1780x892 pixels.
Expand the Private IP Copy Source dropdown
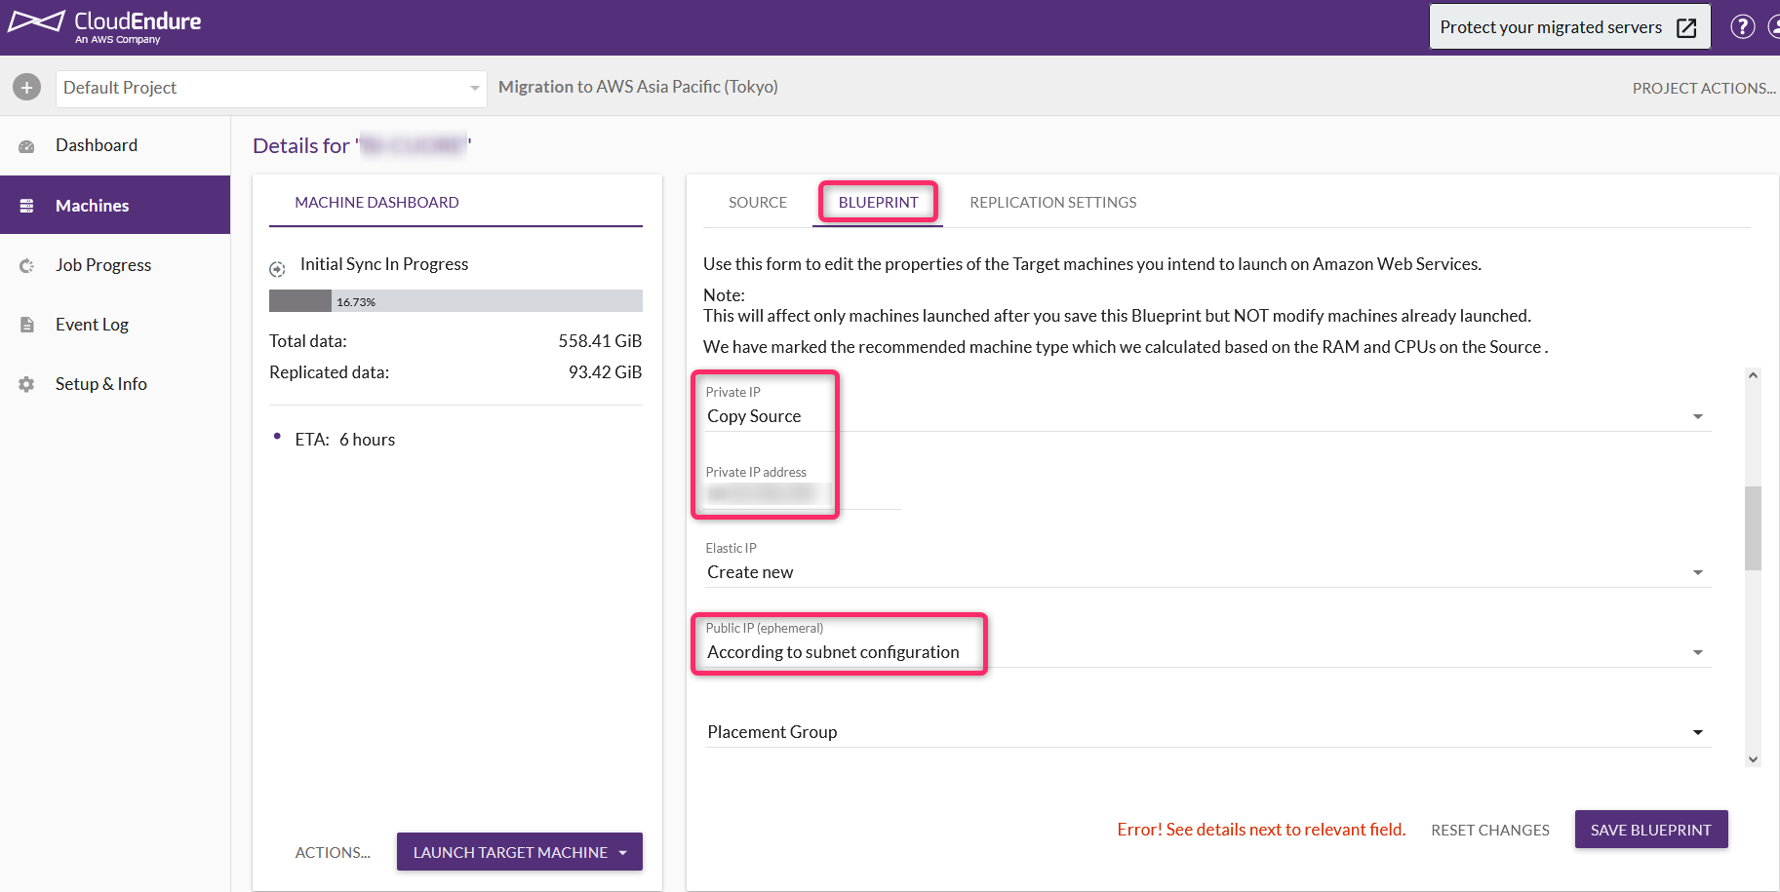coord(1207,416)
